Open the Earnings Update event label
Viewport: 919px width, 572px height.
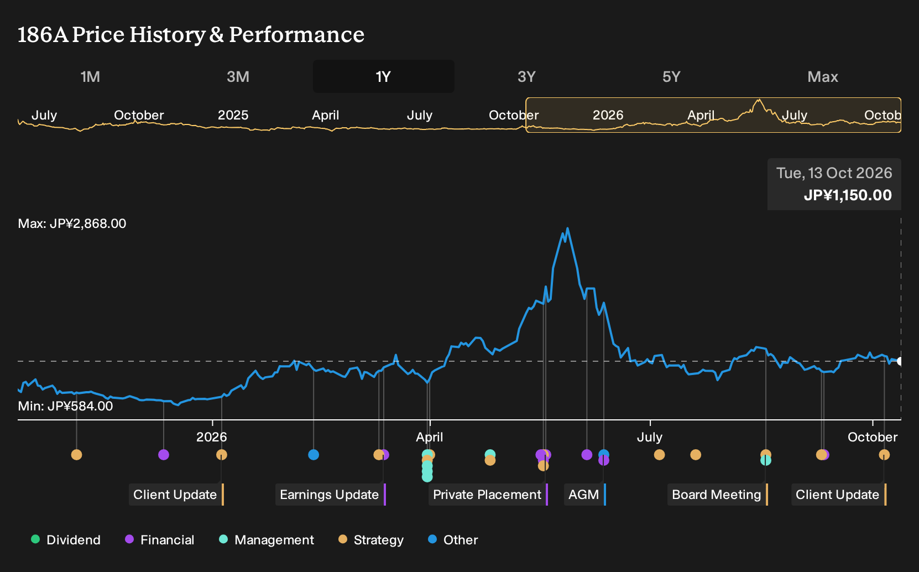click(x=330, y=495)
